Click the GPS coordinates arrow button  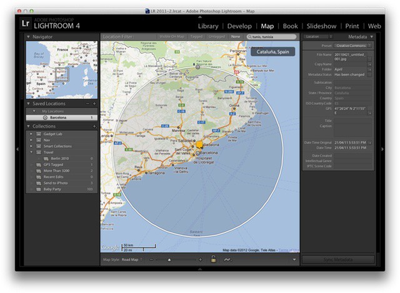click(x=369, y=113)
